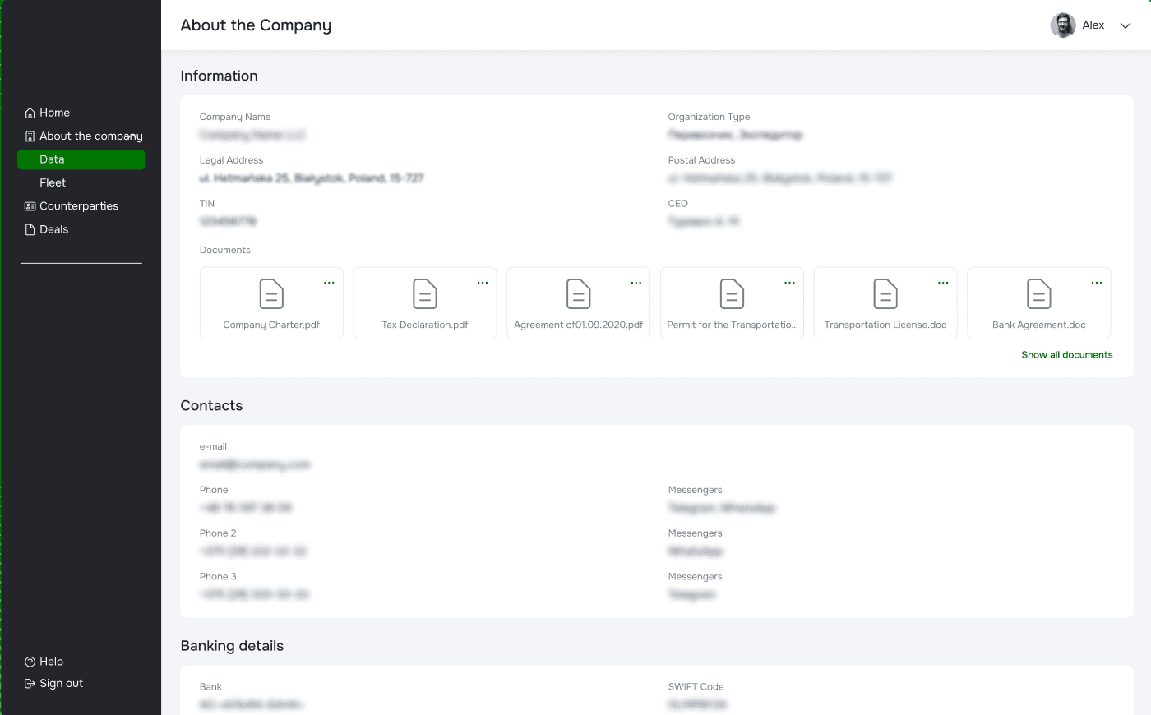The width and height of the screenshot is (1151, 715).
Task: Click the Counterparties ID card icon
Action: (x=30, y=206)
